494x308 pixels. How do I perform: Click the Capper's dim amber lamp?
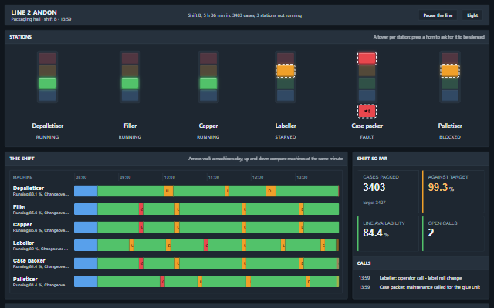pos(208,71)
